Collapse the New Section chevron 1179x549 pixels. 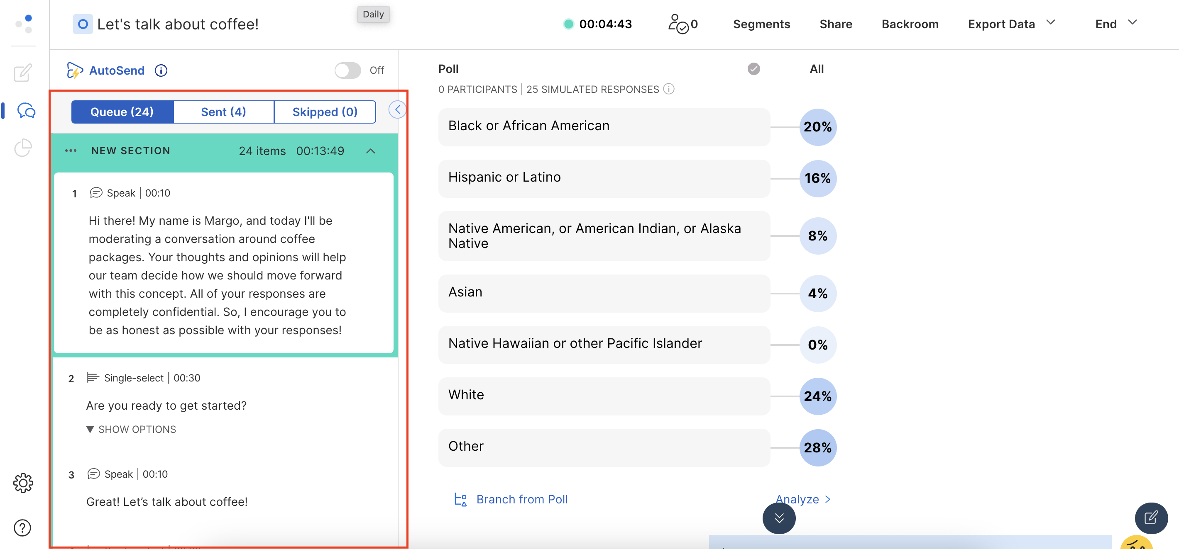click(x=371, y=151)
